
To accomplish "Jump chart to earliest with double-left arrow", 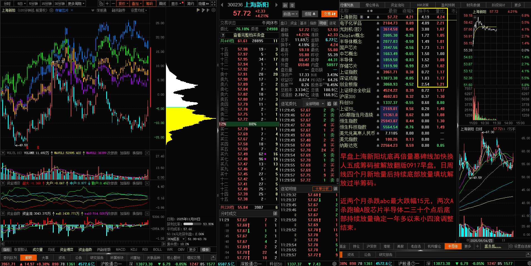I will pos(3,244).
